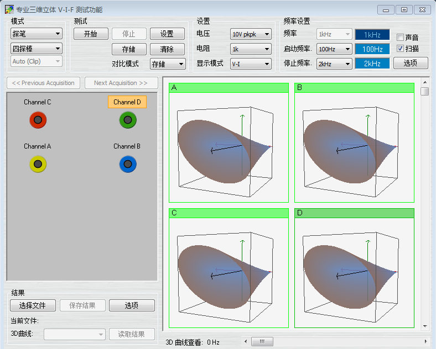Click the 停止 stop button
436x349 pixels.
[x=129, y=34]
